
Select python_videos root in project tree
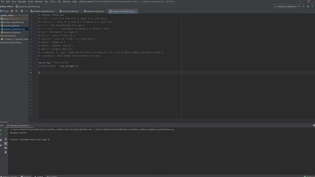pyautogui.click(x=7, y=15)
